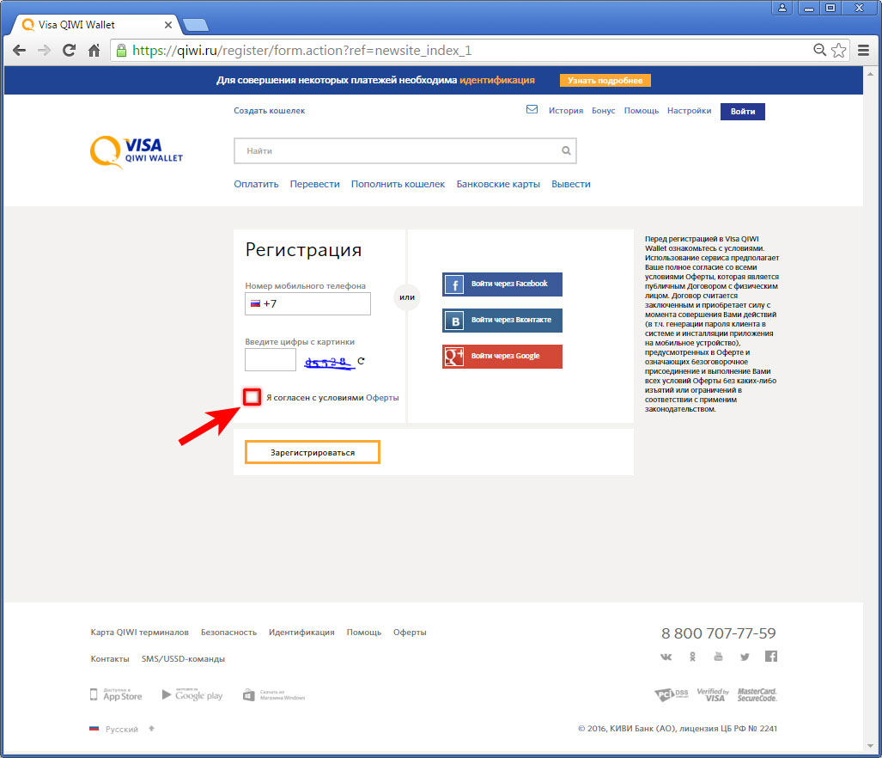This screenshot has width=882, height=758.
Task: Open the Помощь footer link
Action: [x=364, y=632]
